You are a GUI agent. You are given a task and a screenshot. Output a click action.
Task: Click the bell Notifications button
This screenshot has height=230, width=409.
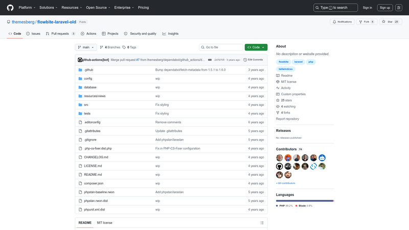click(x=342, y=22)
